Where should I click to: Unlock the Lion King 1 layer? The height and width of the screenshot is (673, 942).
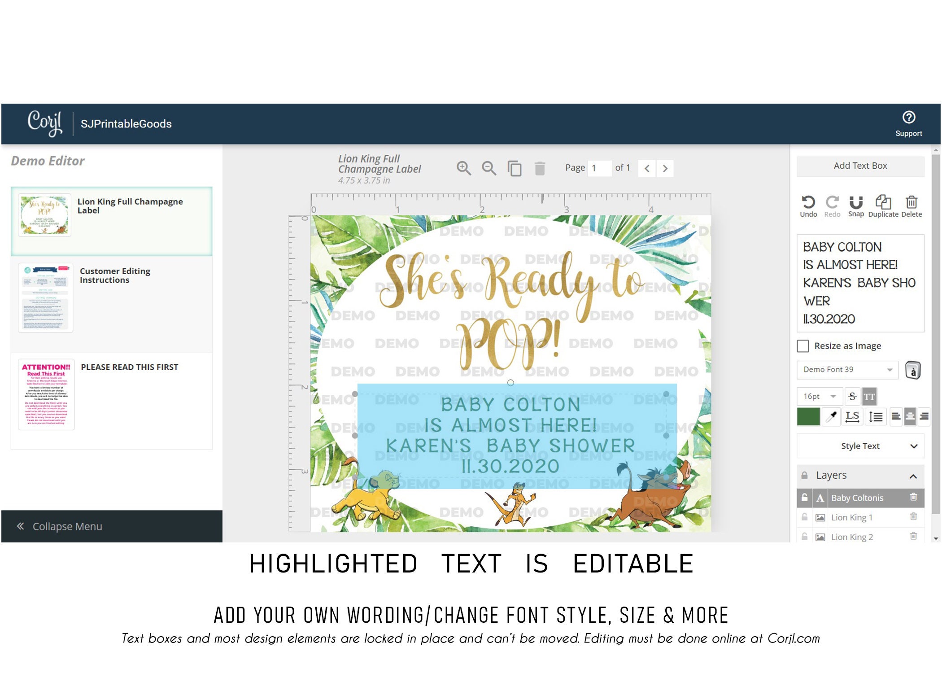[805, 517]
